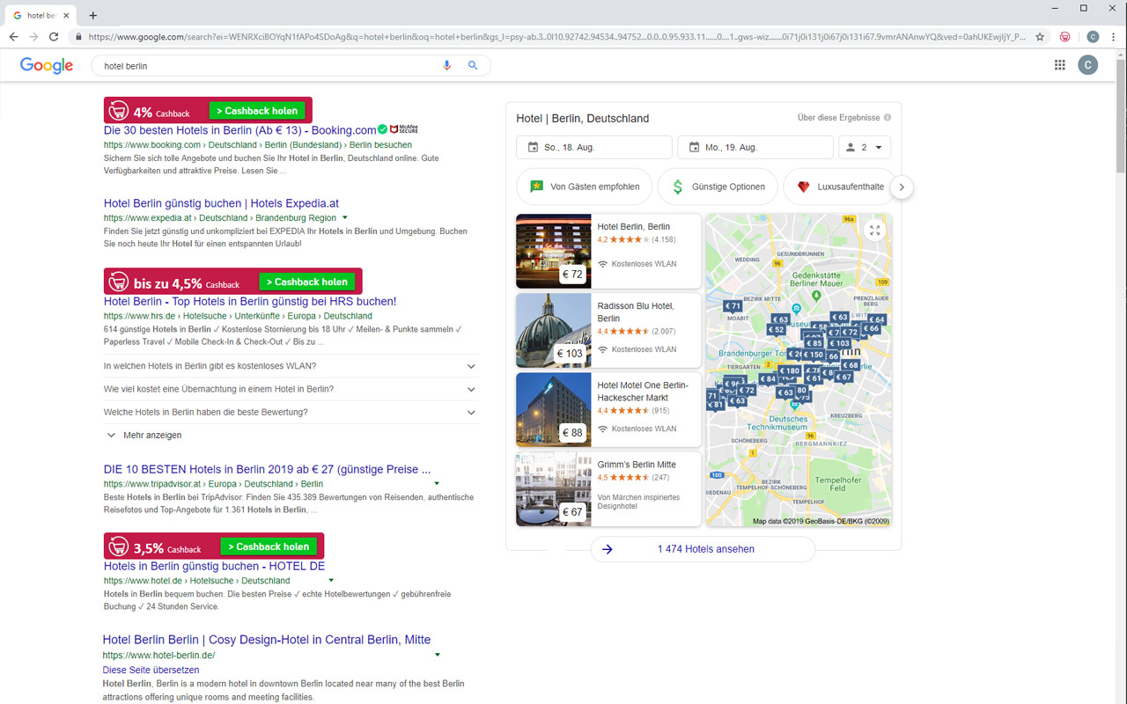
Task: Open 'Hotels in Berlin günstig buchen - HOTEL DE' link
Action: click(x=214, y=566)
